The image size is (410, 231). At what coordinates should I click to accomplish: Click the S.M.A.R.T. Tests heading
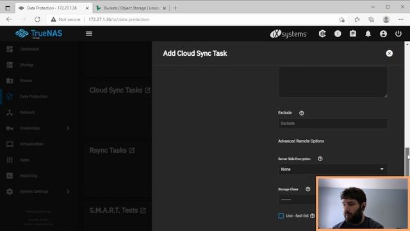click(113, 210)
